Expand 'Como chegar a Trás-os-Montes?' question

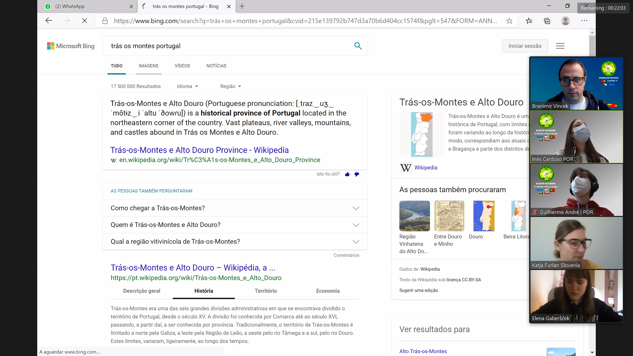[x=235, y=208]
